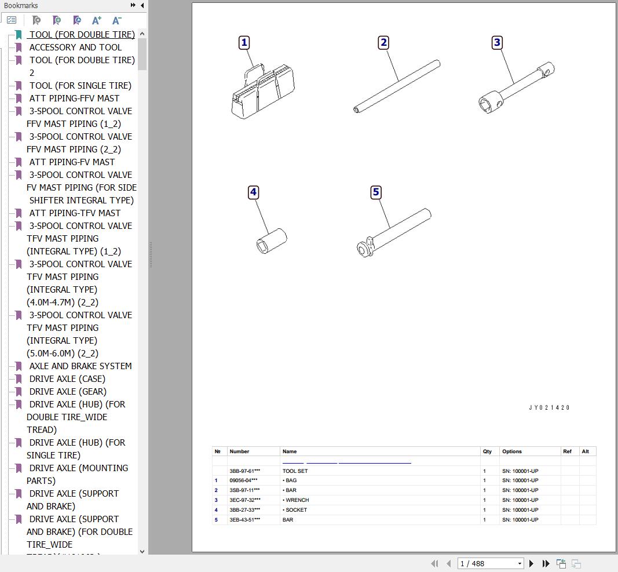This screenshot has width=618, height=572.
Task: Click the previous view navigation icon
Action: [561, 563]
